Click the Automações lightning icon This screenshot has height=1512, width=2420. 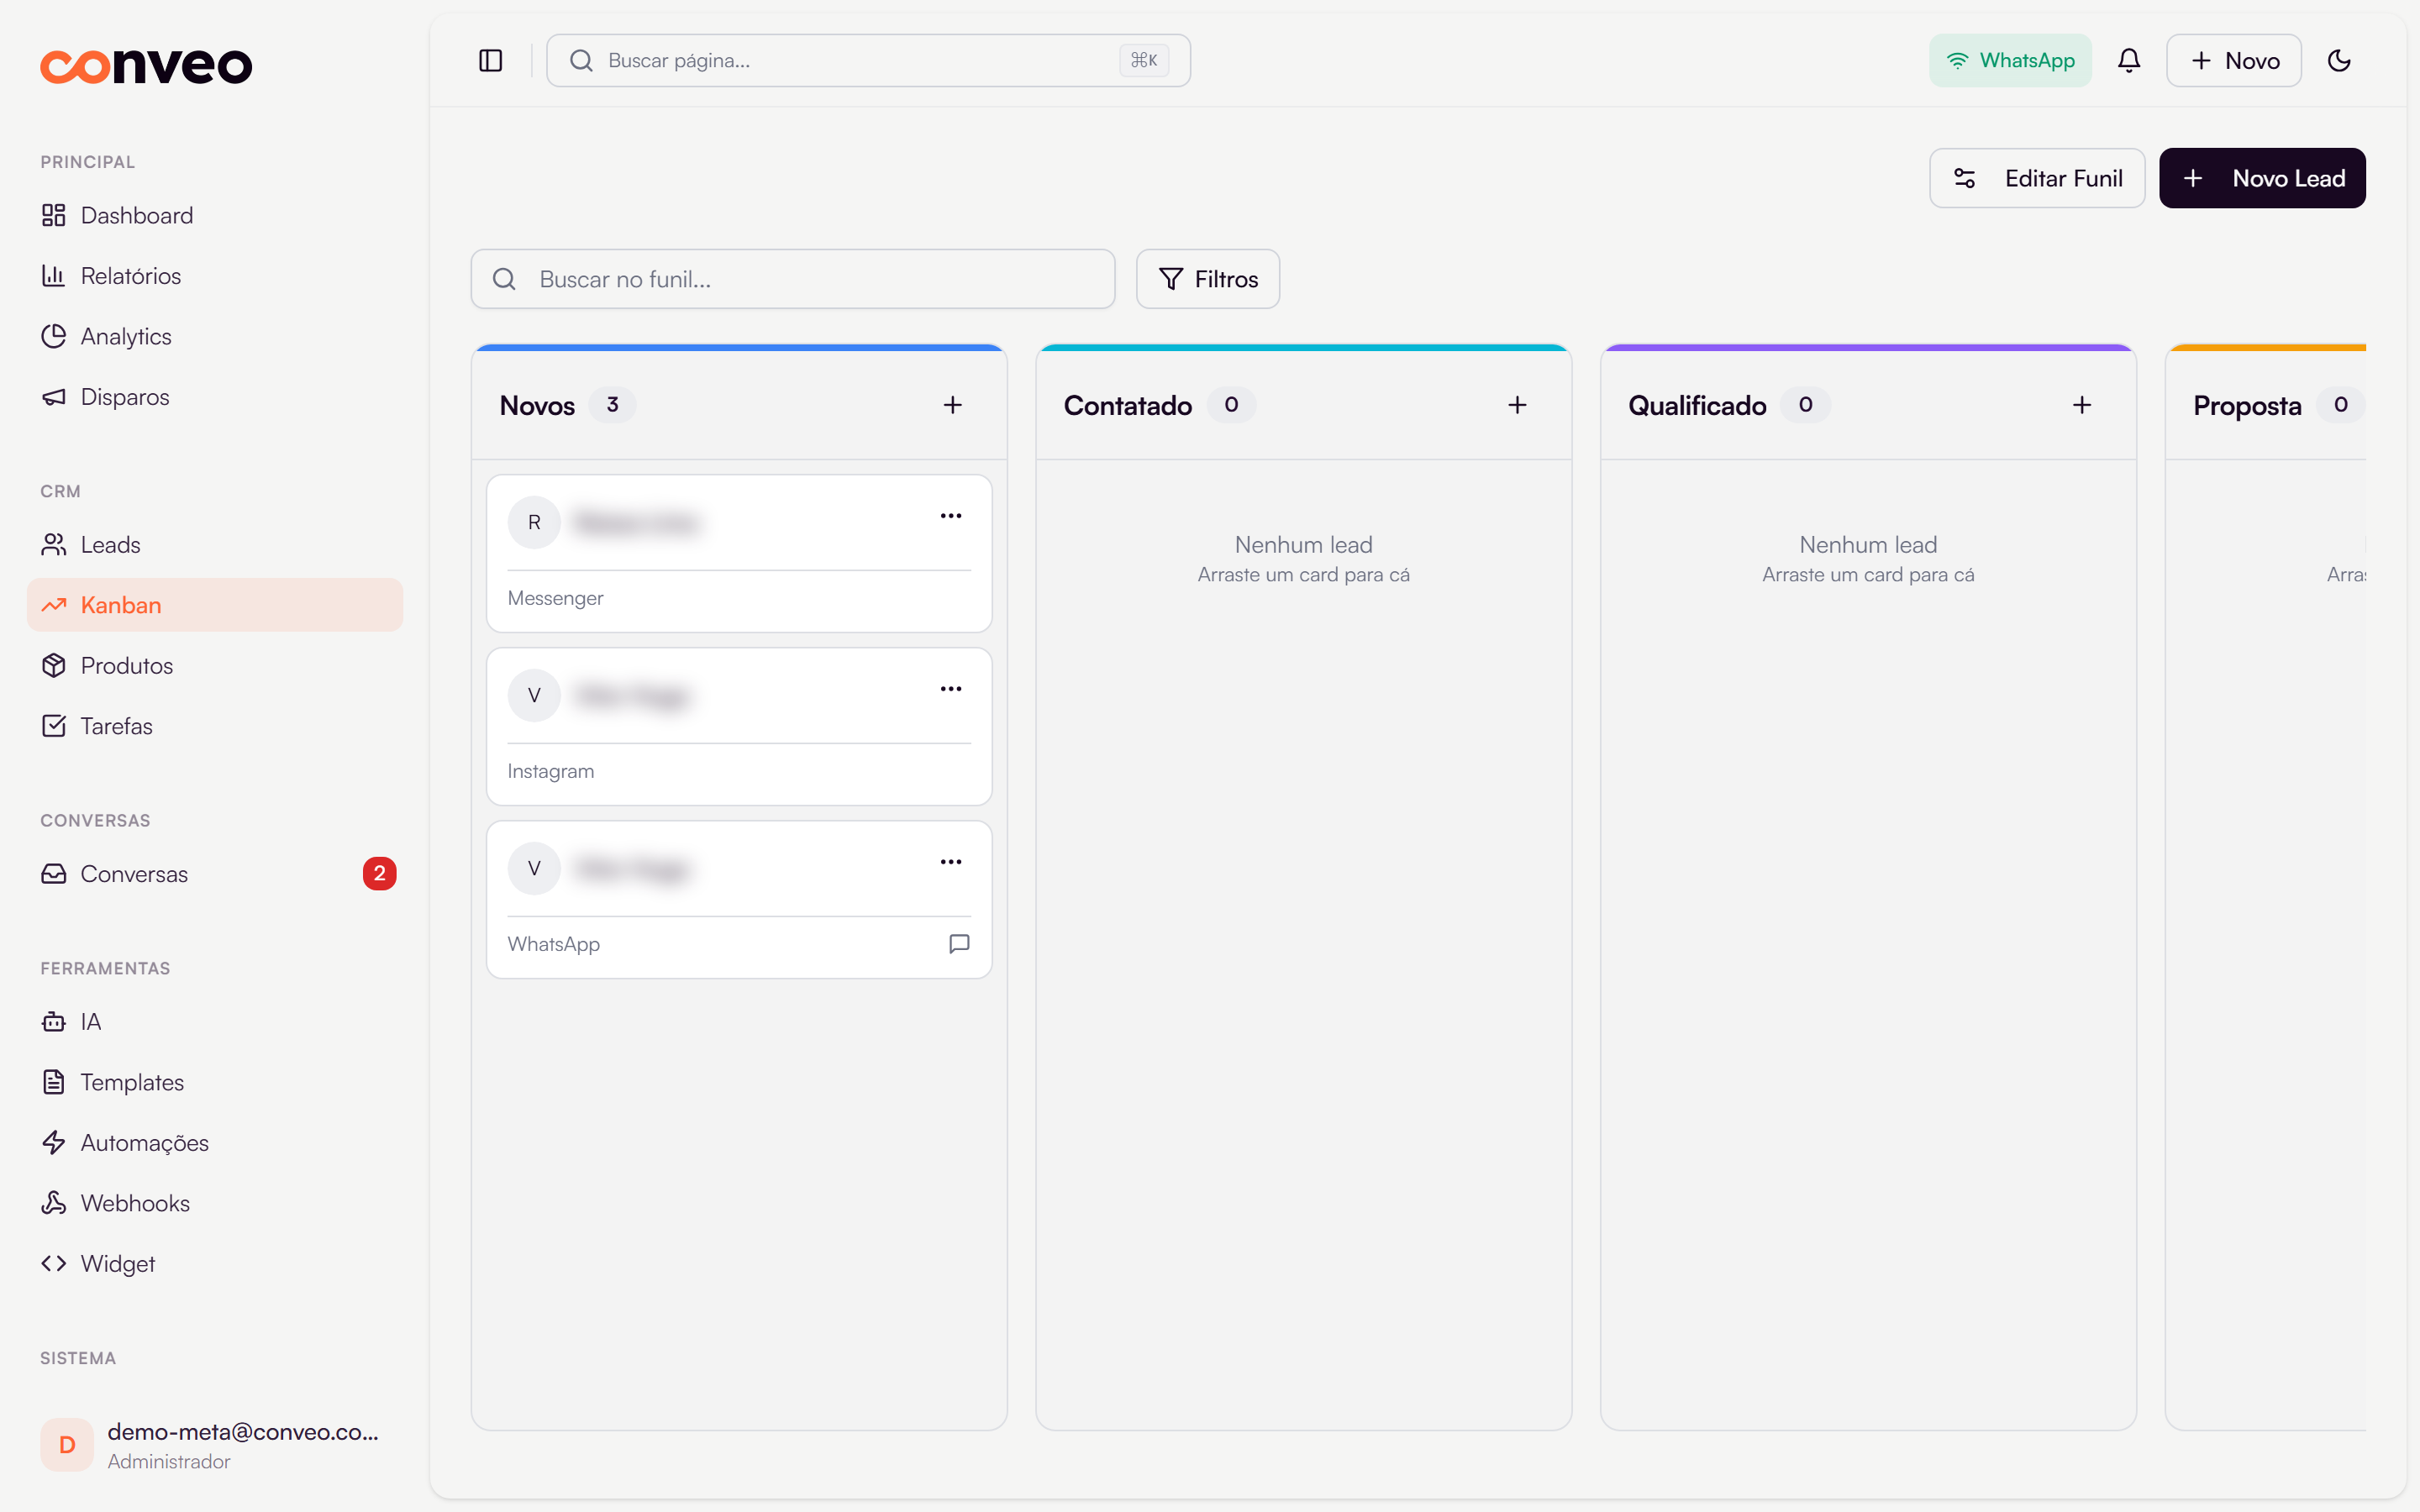(x=54, y=1143)
